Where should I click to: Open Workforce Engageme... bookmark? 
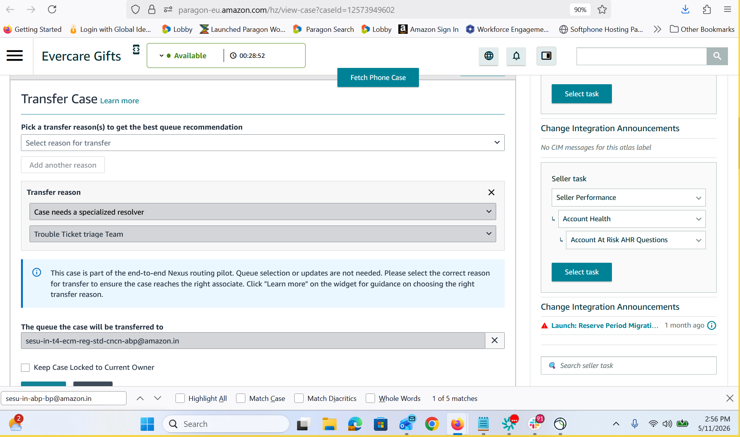pyautogui.click(x=507, y=29)
